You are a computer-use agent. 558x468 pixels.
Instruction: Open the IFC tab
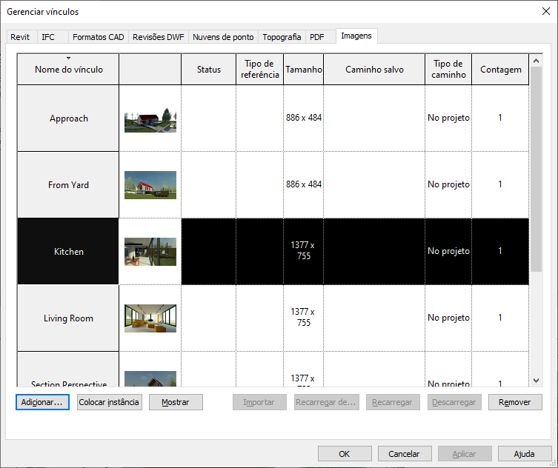(48, 37)
